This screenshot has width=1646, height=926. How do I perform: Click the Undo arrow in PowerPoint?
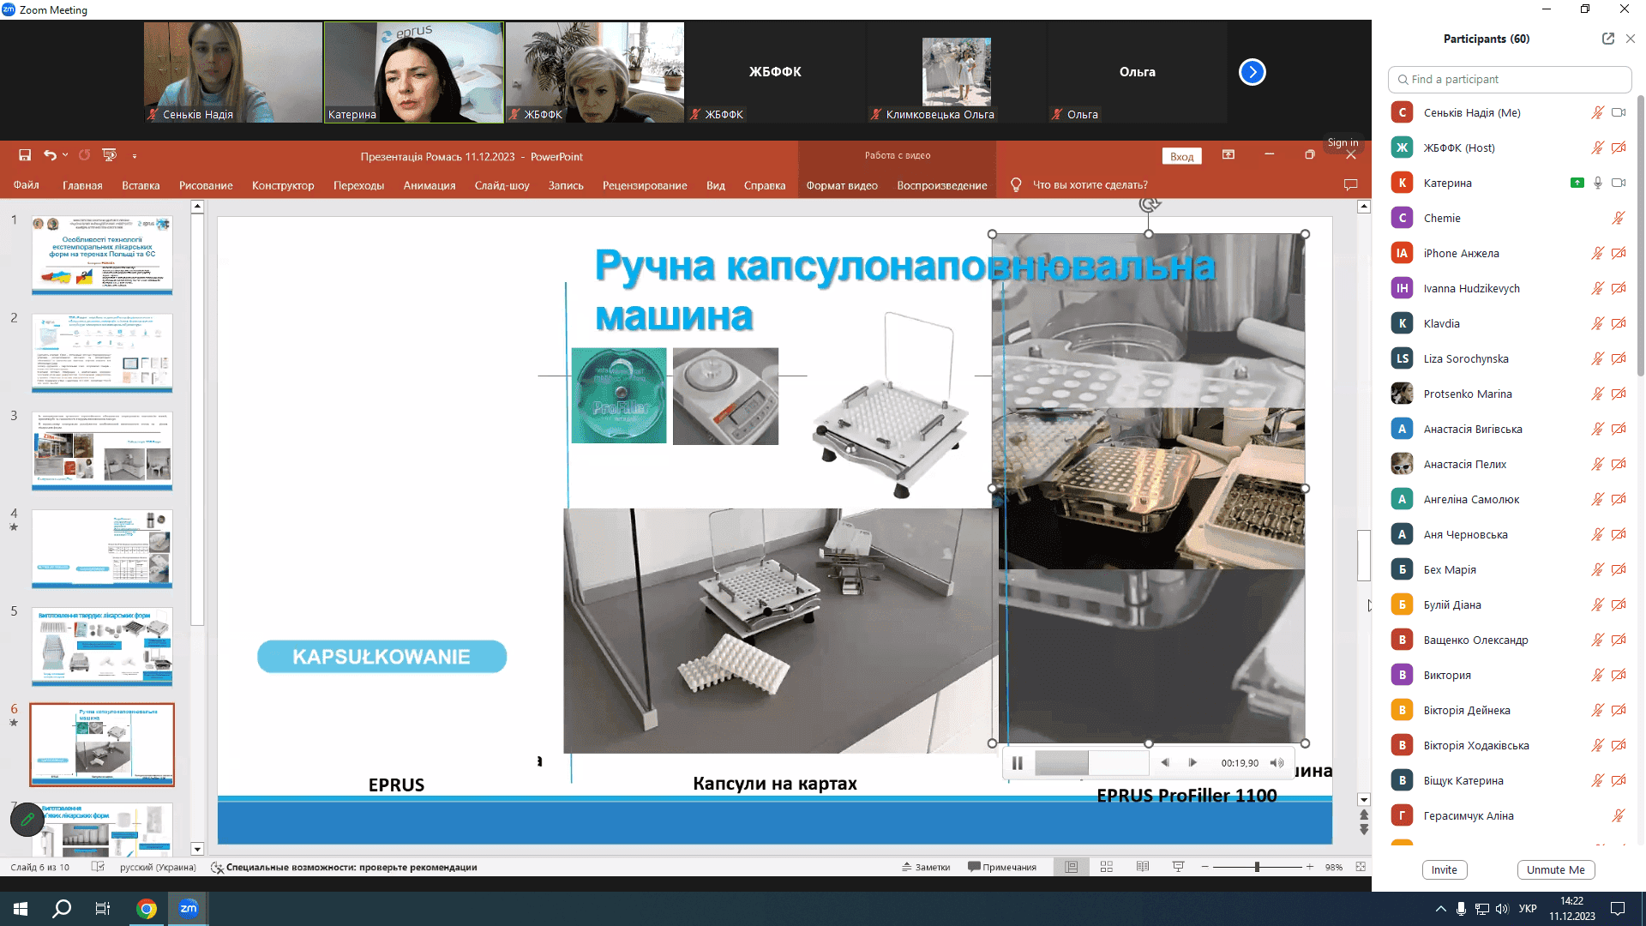pos(50,155)
